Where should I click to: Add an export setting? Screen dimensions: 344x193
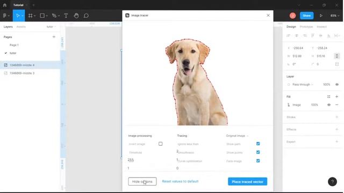(x=337, y=142)
